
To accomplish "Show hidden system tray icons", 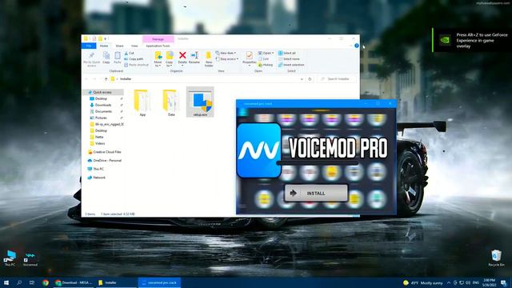I will tap(449, 282).
